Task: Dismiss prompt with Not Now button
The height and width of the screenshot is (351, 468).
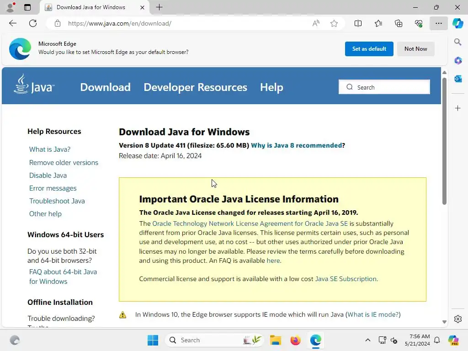Action: pyautogui.click(x=416, y=48)
